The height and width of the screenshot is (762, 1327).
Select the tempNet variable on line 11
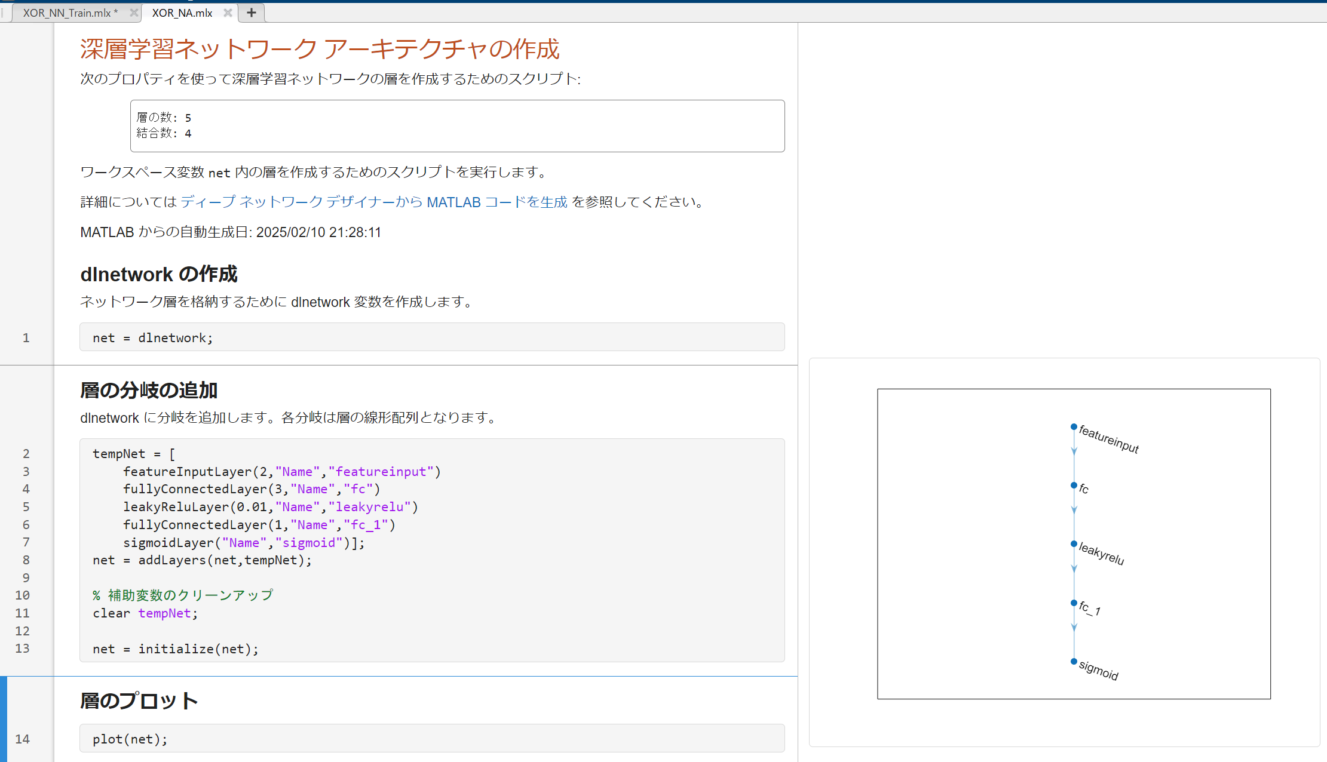click(164, 613)
